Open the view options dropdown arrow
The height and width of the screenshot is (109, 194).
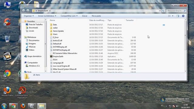pos(173,16)
